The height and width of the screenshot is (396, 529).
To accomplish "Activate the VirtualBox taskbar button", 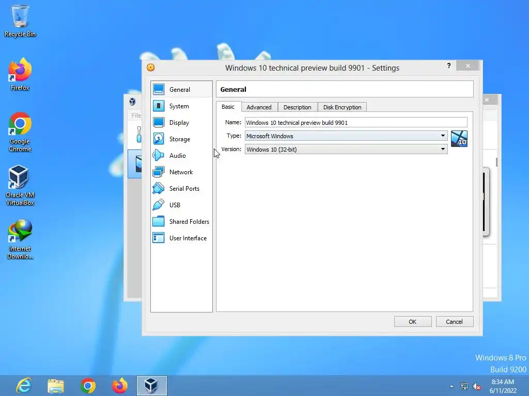I will (x=151, y=386).
